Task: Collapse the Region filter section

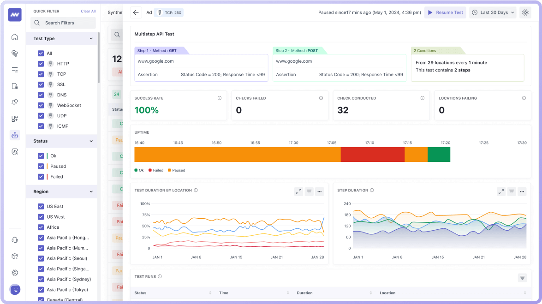Action: 91,191
